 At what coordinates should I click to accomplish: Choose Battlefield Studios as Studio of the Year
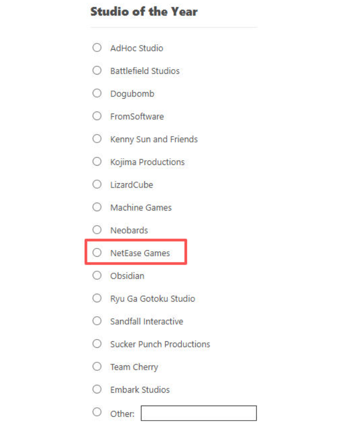(x=97, y=70)
